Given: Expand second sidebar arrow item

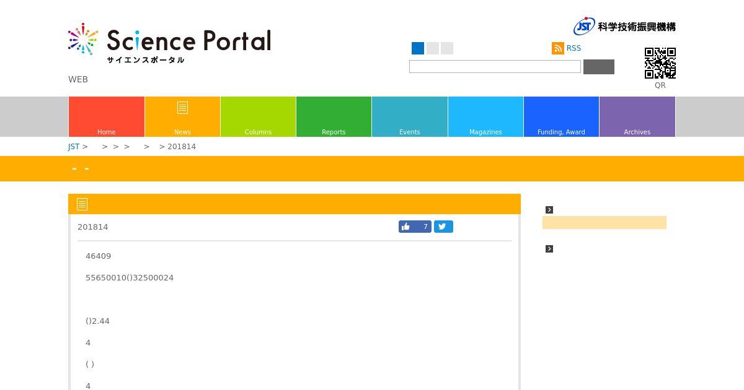Looking at the screenshot, I should point(549,249).
